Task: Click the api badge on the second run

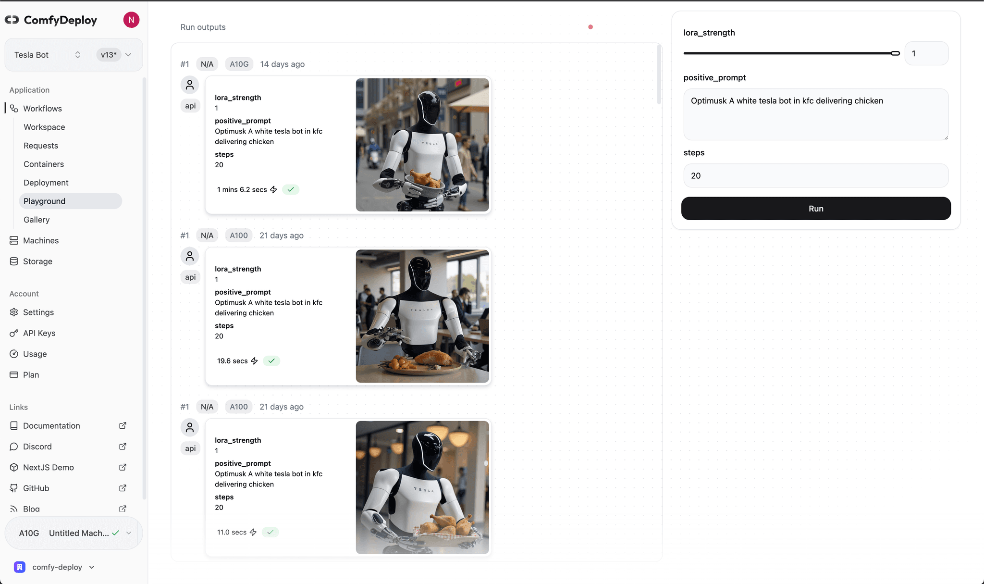Action: [190, 277]
